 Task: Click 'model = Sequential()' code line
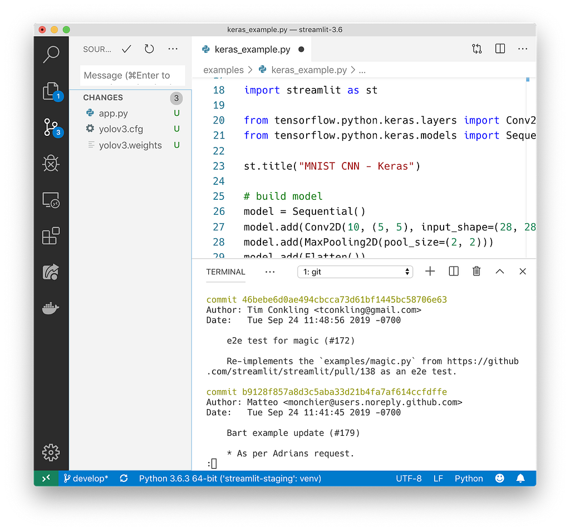pos(304,212)
